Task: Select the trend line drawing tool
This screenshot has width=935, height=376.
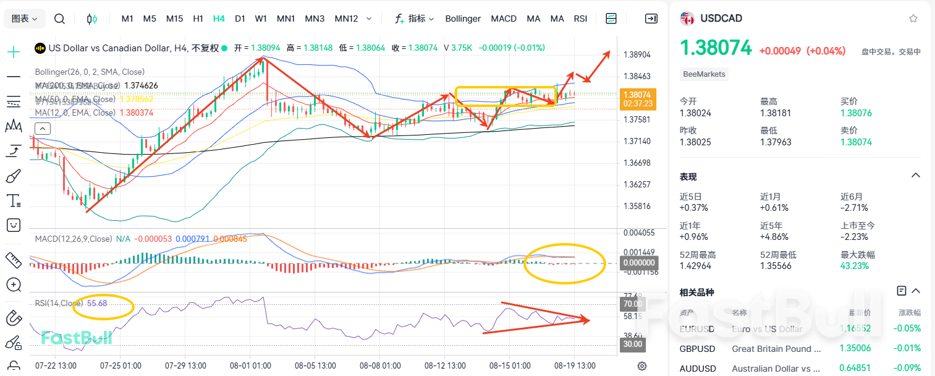Action: point(13,77)
